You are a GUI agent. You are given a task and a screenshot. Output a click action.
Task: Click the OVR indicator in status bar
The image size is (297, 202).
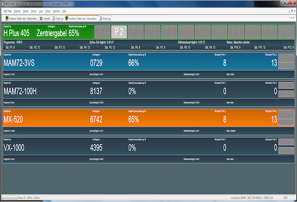click(x=286, y=198)
